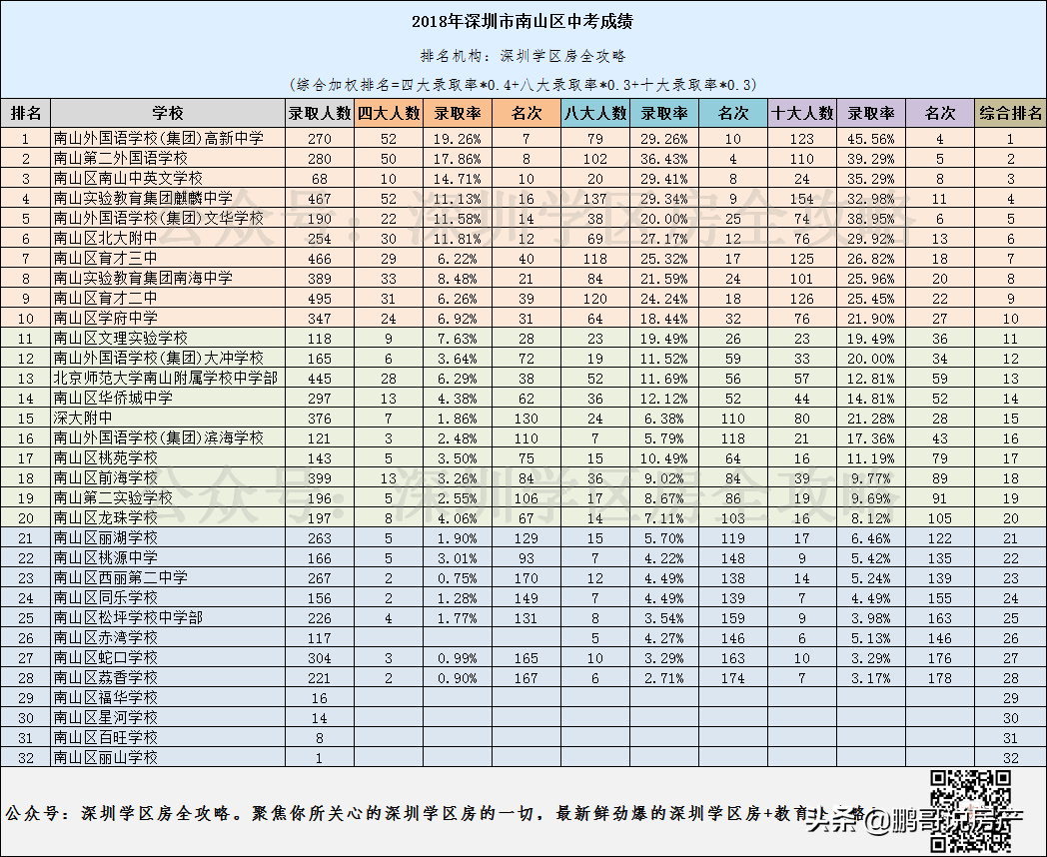
Task: Select 南山外国语学校(集团)大冲学校 cell
Action: coord(168,358)
